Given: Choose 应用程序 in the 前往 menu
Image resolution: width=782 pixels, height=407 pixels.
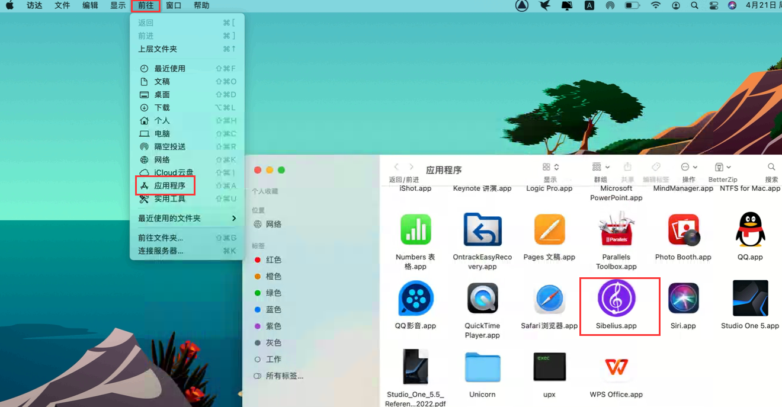Looking at the screenshot, I should 169,185.
